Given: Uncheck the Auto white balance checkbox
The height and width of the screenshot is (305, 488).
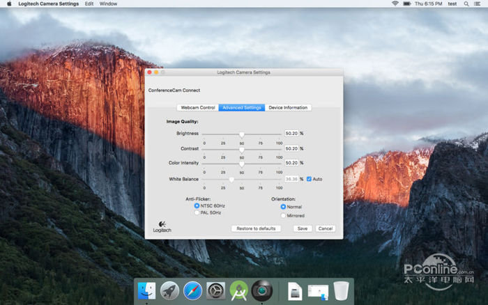Looking at the screenshot, I should pos(309,179).
